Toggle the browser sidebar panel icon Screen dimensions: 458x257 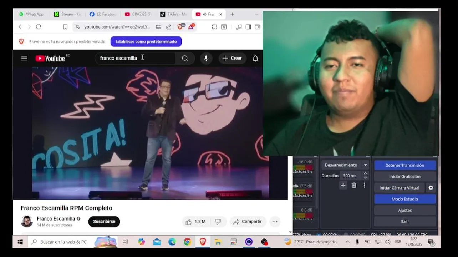point(248,27)
